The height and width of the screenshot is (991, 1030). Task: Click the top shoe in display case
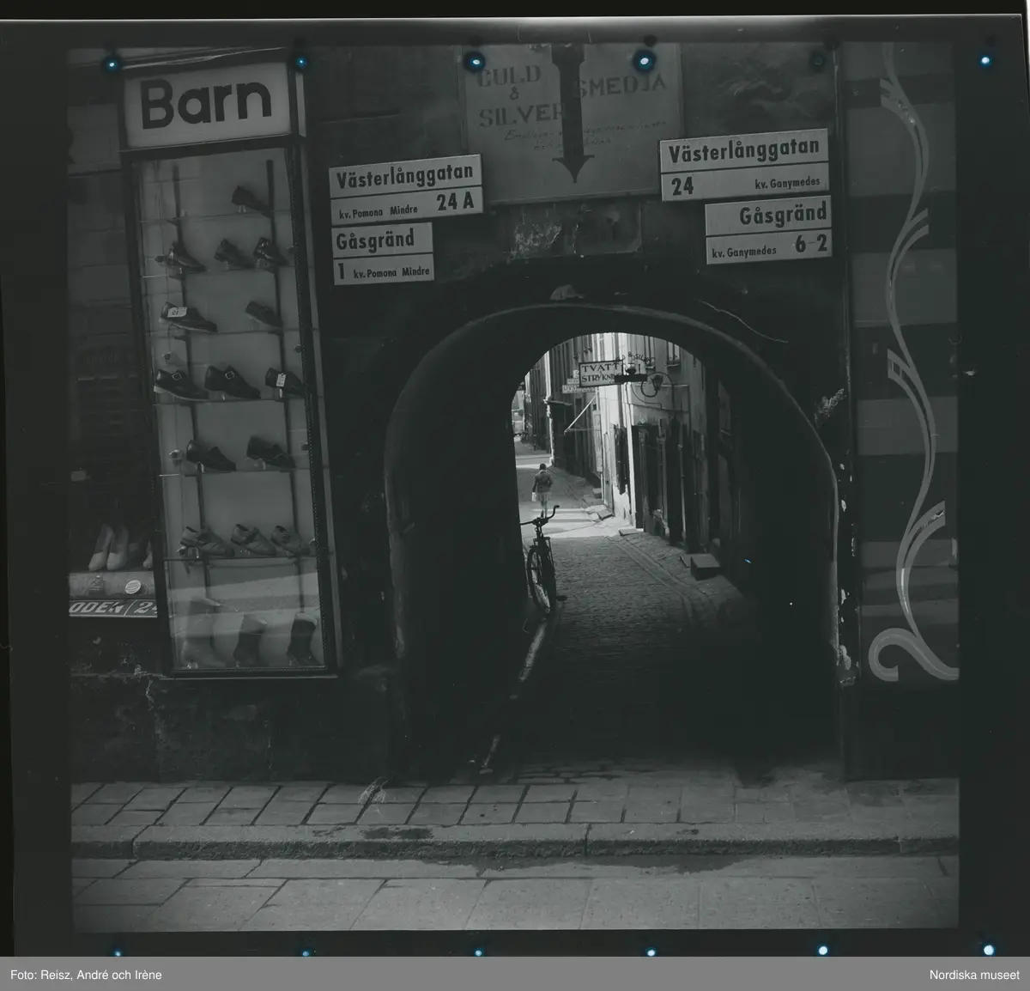249,201
